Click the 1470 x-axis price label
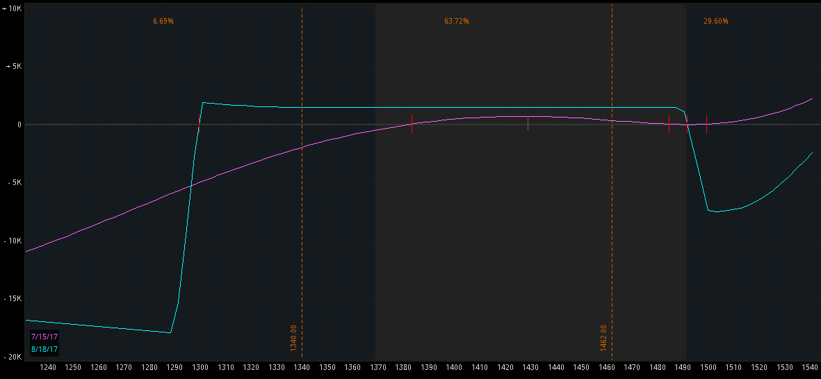The height and width of the screenshot is (379, 821). coord(632,367)
